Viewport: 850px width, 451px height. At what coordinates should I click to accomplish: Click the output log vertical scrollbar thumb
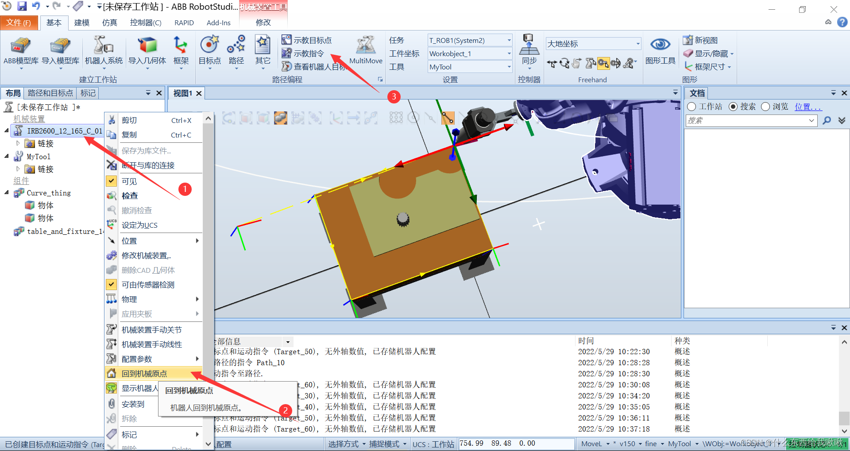pyautogui.click(x=844, y=418)
